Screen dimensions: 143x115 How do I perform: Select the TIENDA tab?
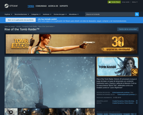click(31, 6)
